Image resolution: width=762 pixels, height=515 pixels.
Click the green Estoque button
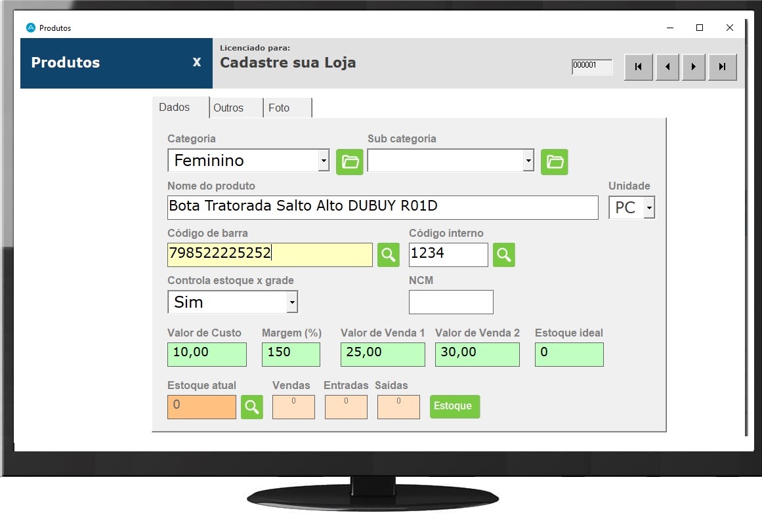(455, 406)
